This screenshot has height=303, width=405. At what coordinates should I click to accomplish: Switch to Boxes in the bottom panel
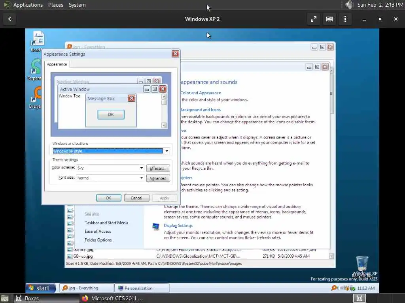click(47, 298)
